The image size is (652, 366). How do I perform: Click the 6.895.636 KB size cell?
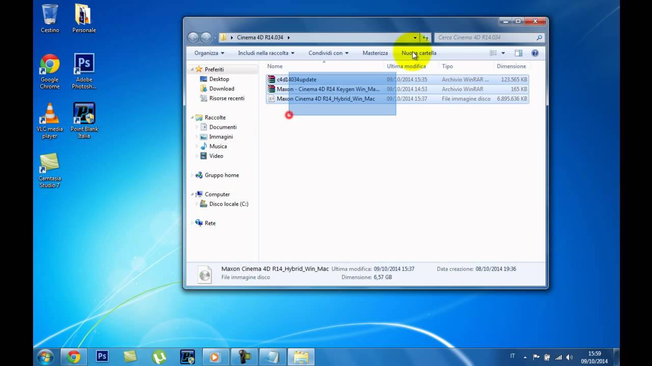(x=512, y=99)
